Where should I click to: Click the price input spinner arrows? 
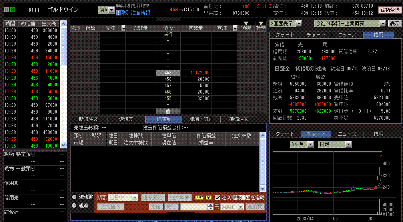point(211,207)
